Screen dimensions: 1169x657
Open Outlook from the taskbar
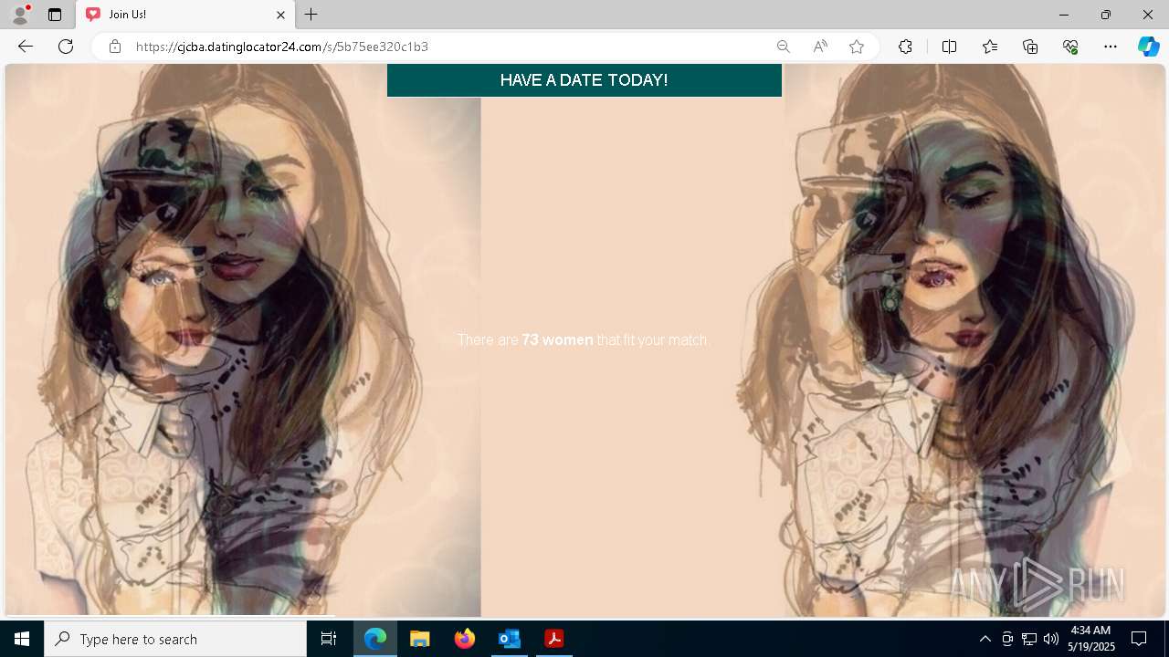click(509, 639)
